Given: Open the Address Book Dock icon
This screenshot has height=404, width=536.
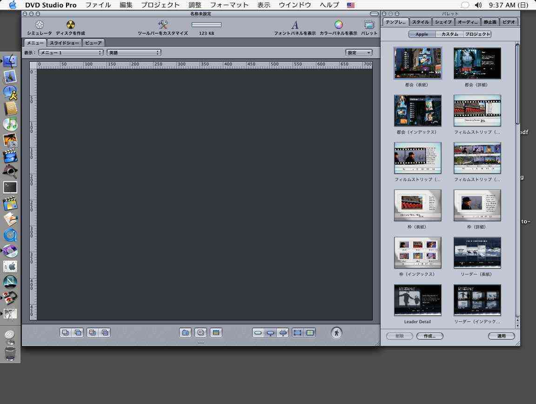Looking at the screenshot, I should coord(10,108).
